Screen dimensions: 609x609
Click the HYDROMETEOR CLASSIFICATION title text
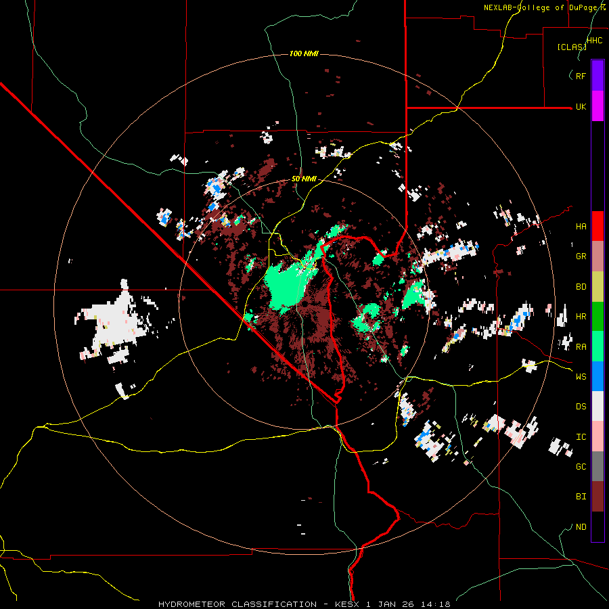tap(238, 604)
